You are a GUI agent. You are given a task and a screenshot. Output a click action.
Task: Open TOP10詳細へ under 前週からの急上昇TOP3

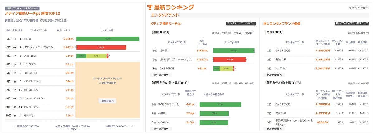pos(161,129)
